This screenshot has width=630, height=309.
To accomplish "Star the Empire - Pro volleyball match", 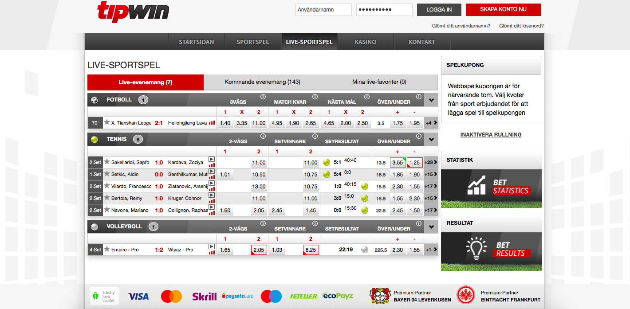I will (106, 250).
